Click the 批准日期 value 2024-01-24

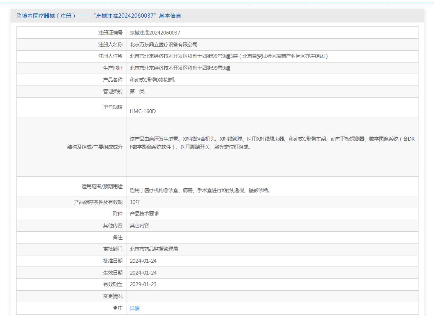point(143,261)
